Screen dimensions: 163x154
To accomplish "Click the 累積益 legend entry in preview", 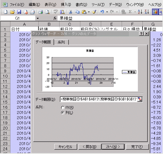I will pos(129,72).
